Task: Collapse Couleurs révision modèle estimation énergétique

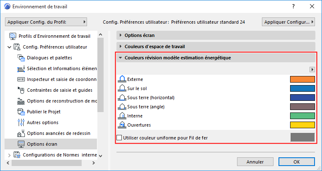Action: point(121,58)
